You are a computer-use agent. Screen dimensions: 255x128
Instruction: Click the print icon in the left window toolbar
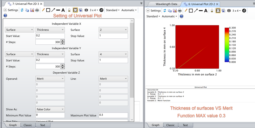pyautogui.click(x=37, y=10)
